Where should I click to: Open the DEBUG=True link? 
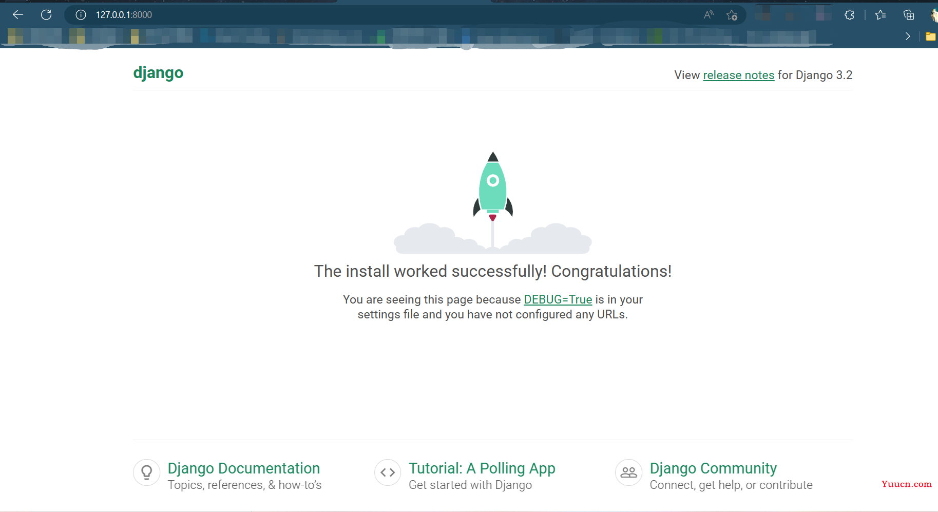pos(558,299)
